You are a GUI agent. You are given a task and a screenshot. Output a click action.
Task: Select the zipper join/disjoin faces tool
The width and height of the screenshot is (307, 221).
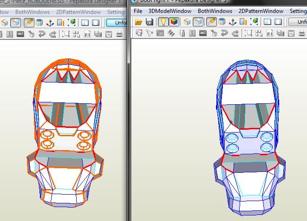160,33
